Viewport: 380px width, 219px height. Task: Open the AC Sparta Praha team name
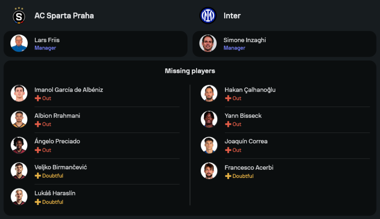pyautogui.click(x=64, y=16)
